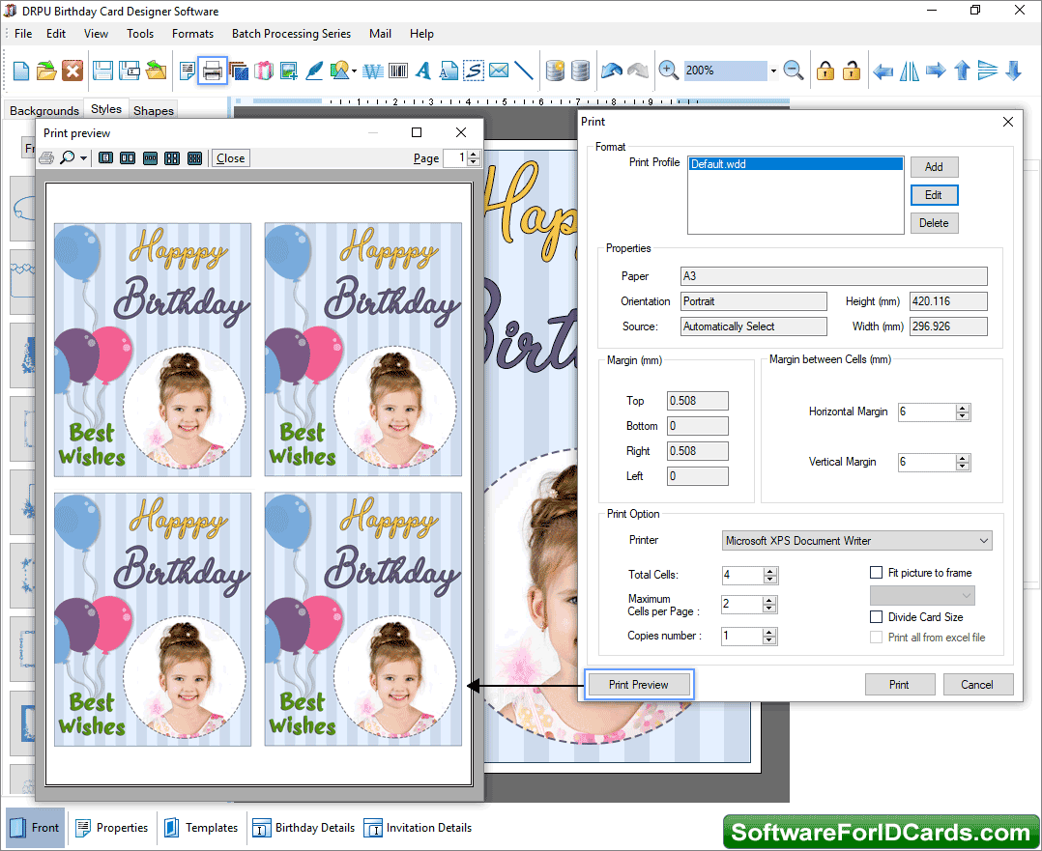1042x851 pixels.
Task: Click the zoom in magnifier icon
Action: tap(668, 70)
